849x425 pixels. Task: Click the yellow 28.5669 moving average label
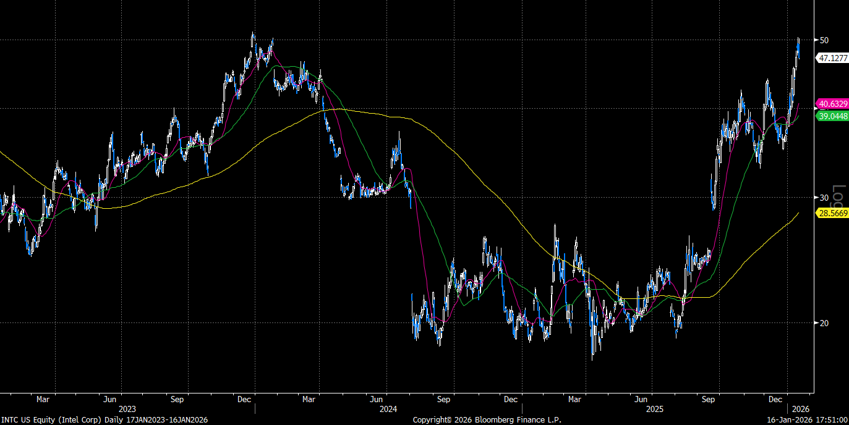pyautogui.click(x=832, y=213)
